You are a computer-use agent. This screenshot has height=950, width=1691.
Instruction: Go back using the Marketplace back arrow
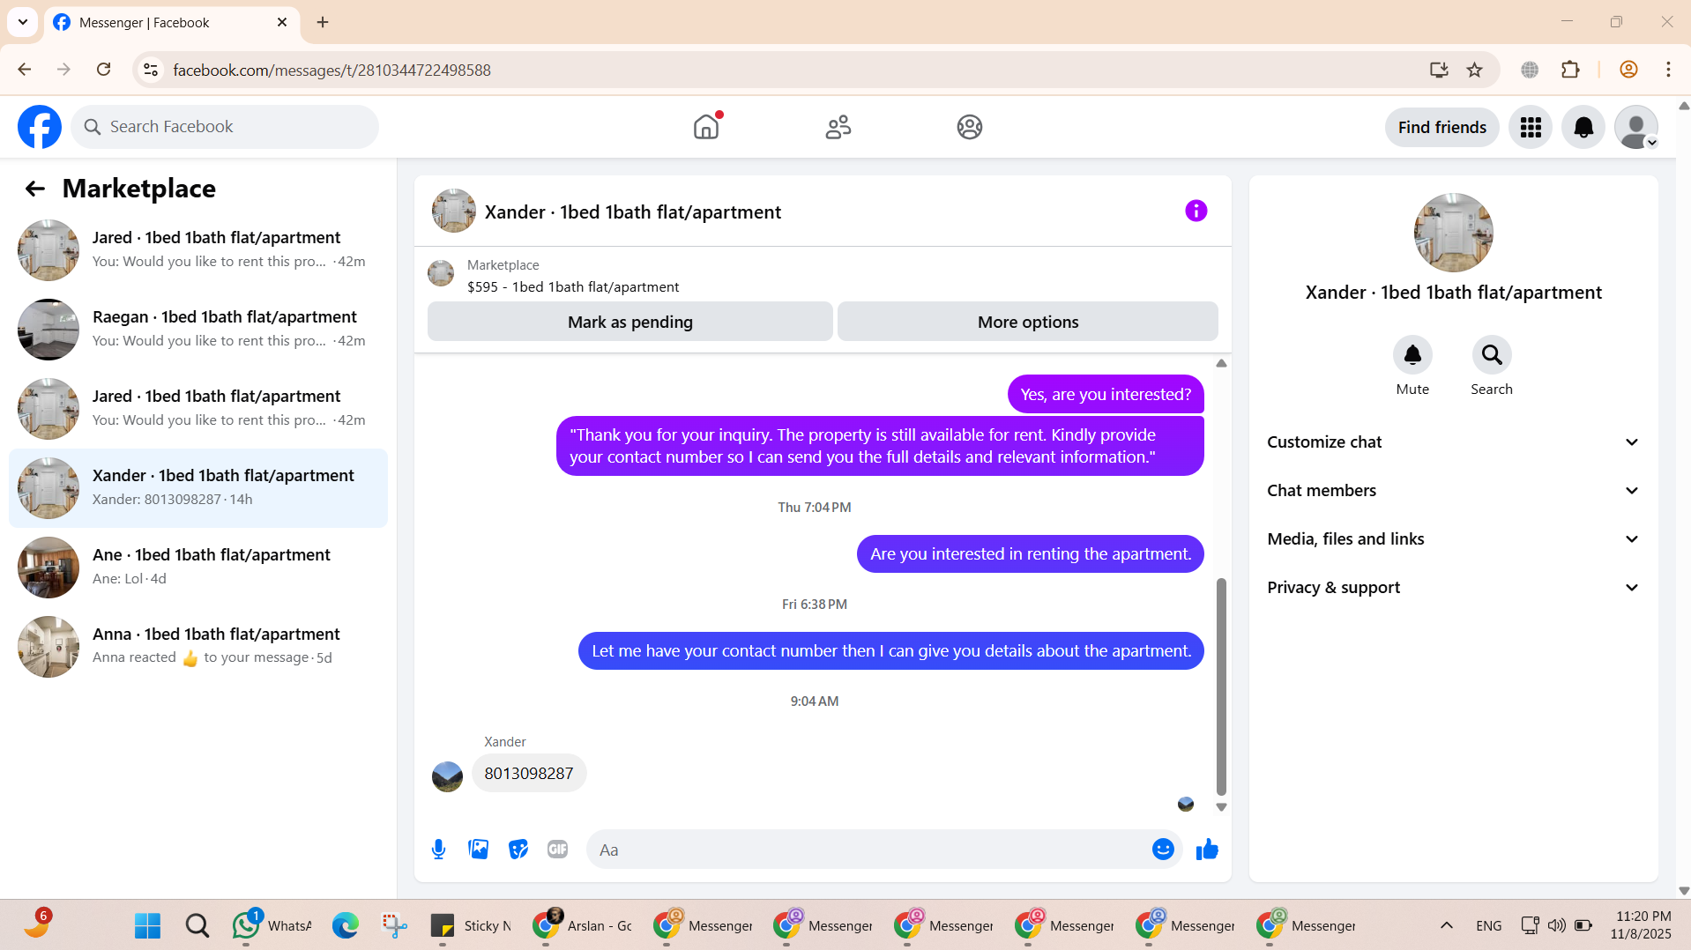pyautogui.click(x=34, y=189)
